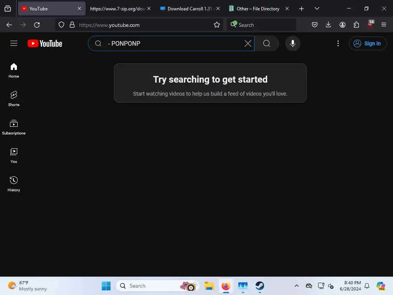Click the YouTube logo
393x295 pixels.
pyautogui.click(x=45, y=43)
